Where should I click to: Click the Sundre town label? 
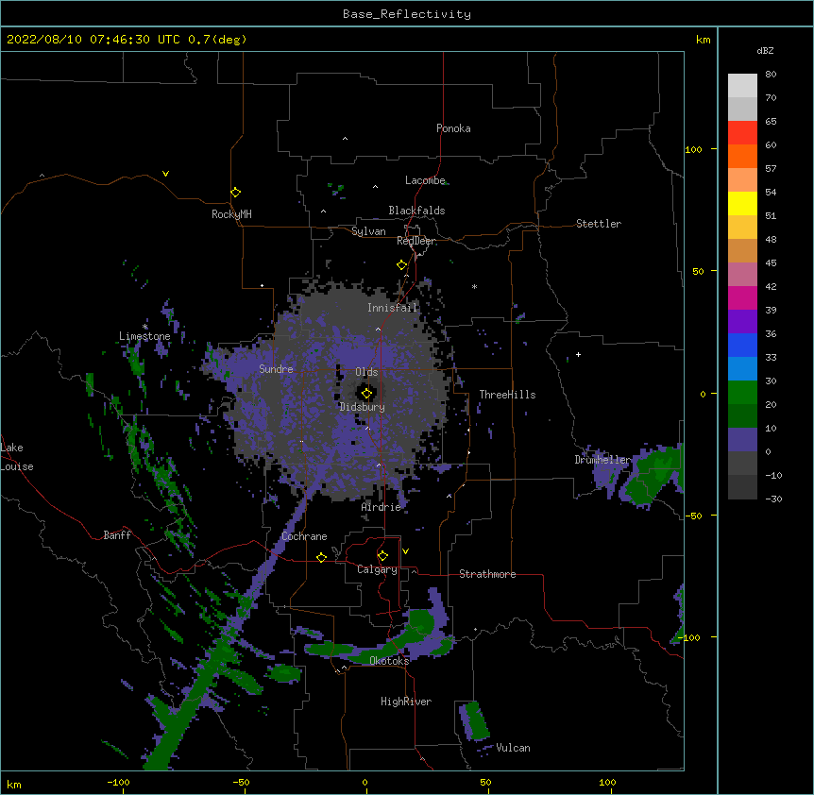[x=276, y=369]
